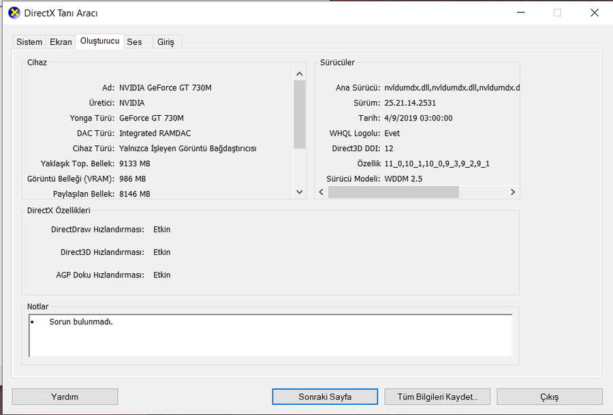
Task: Switch to the Sistem tab
Action: (29, 42)
